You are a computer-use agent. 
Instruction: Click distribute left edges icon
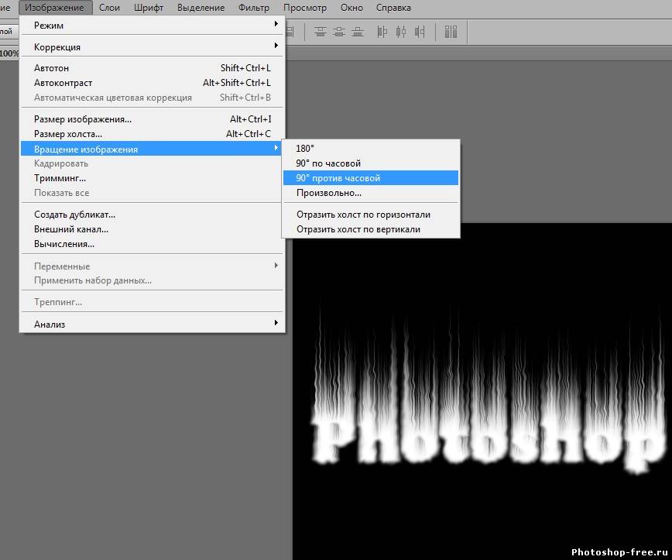pyautogui.click(x=382, y=32)
